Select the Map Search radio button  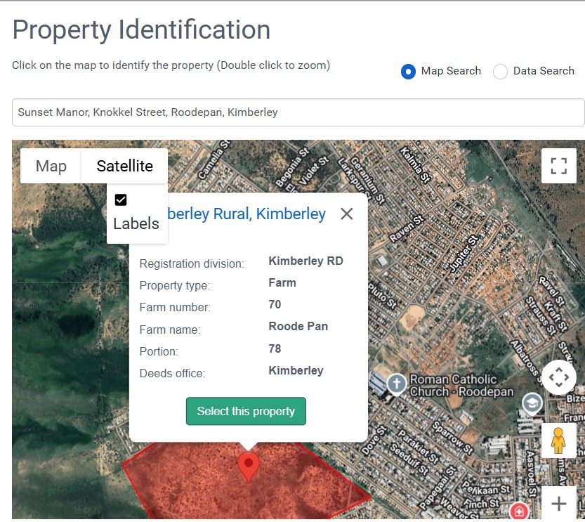click(408, 72)
